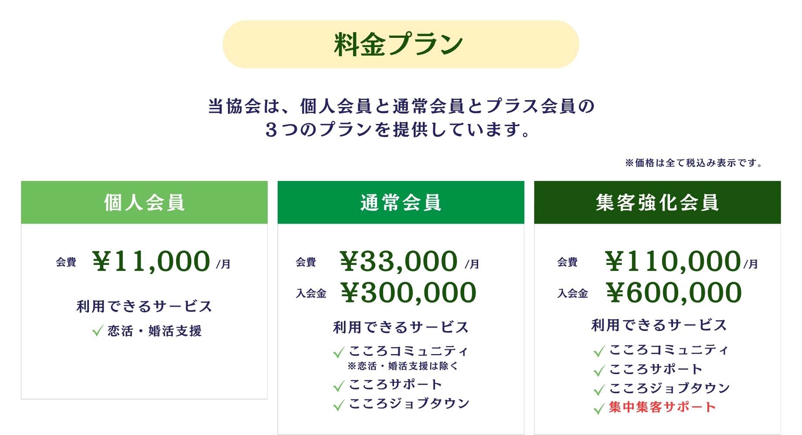The height and width of the screenshot is (435, 802).
Task: Select the 集客強化会員 plan header
Action: [x=657, y=203]
